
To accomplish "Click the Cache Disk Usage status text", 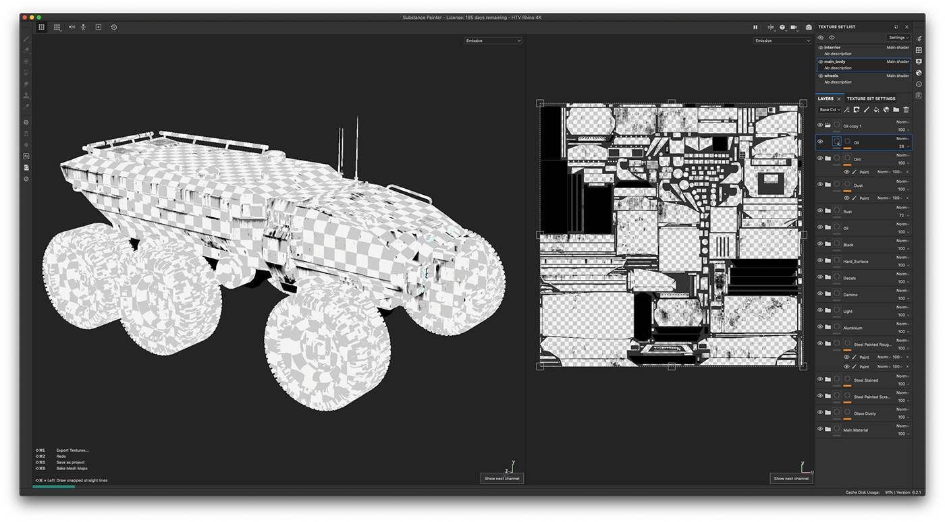I will pos(862,492).
